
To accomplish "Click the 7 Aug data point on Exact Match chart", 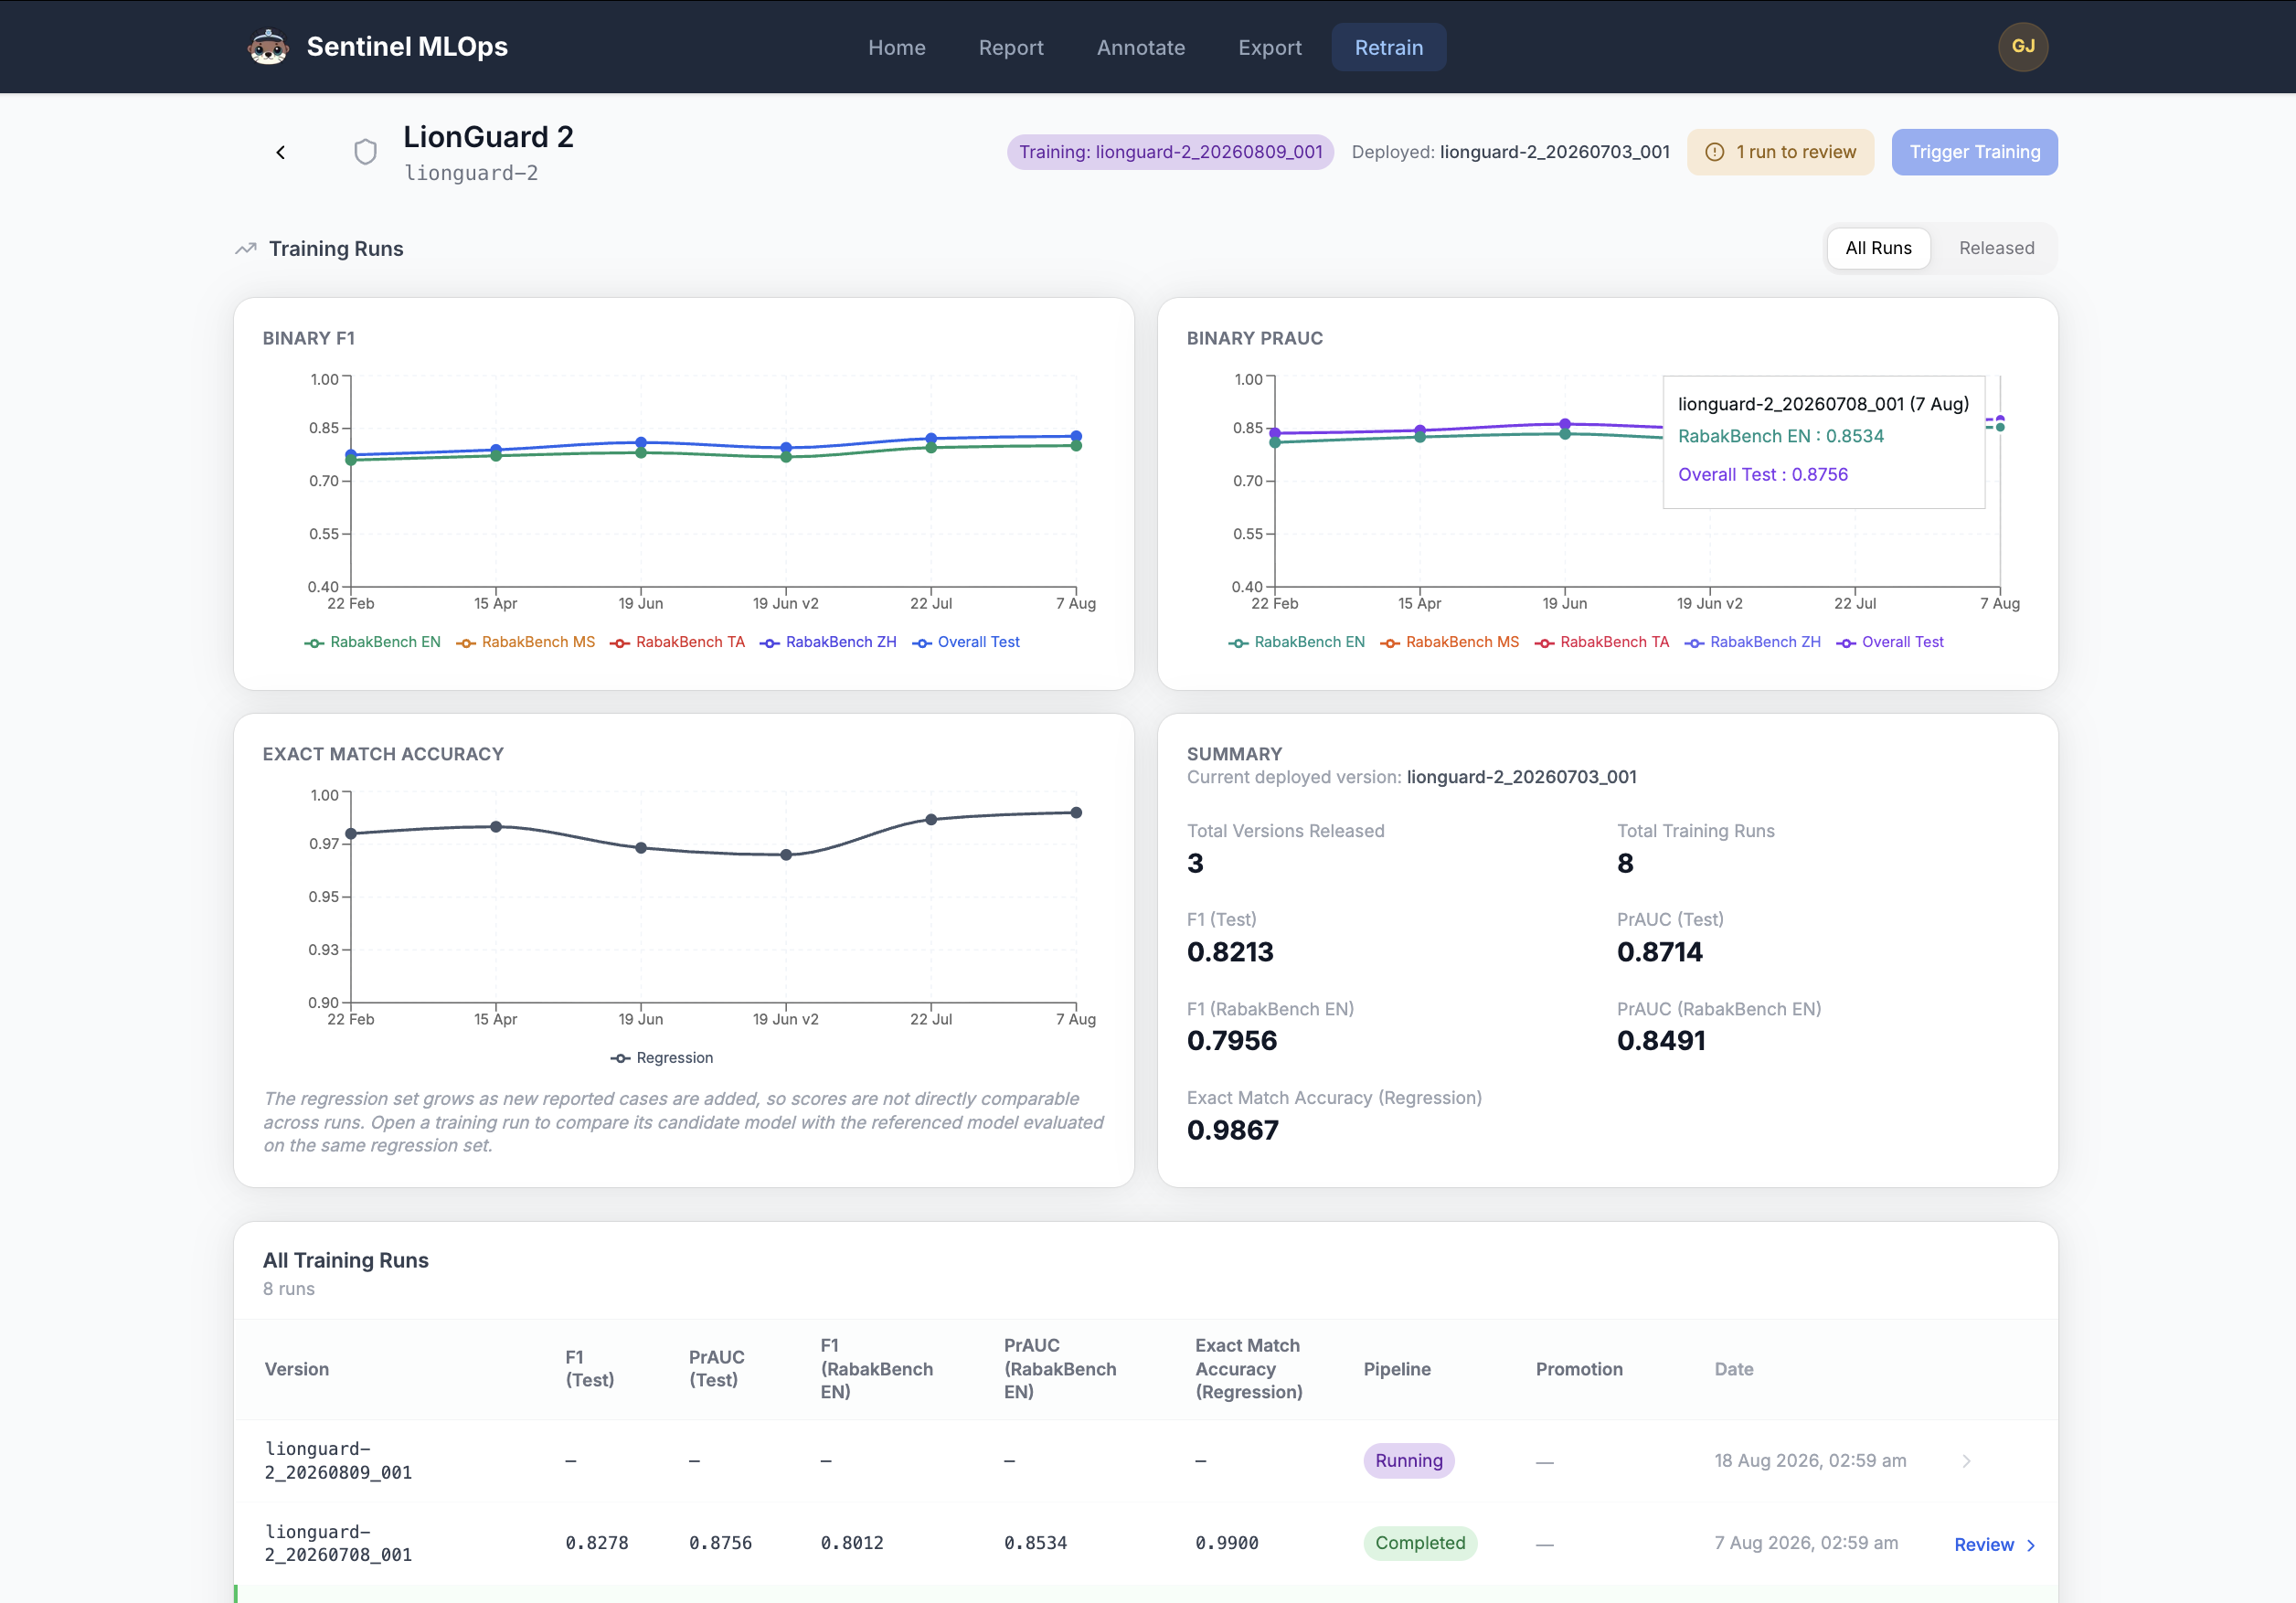I will coord(1076,813).
